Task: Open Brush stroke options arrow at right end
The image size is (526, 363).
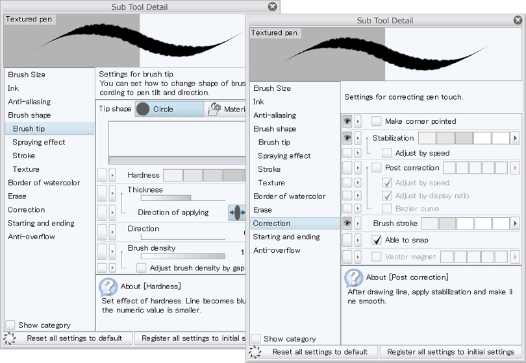Action: [x=516, y=223]
